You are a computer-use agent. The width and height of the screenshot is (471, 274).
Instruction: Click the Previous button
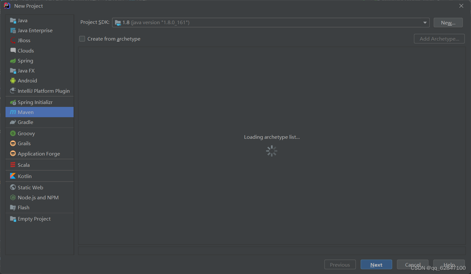point(340,265)
